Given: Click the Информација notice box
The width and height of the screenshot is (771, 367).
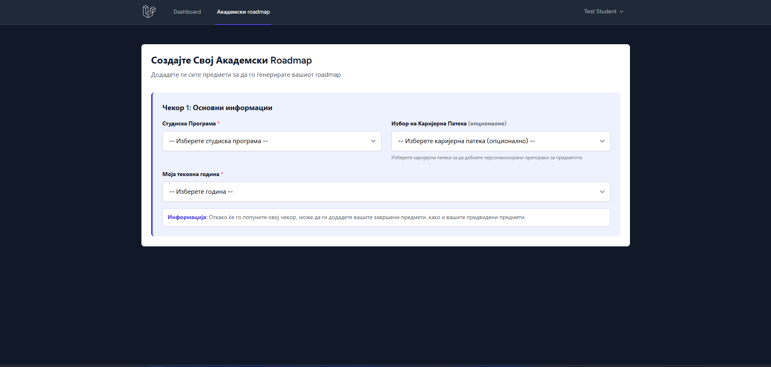Looking at the screenshot, I should coord(386,217).
